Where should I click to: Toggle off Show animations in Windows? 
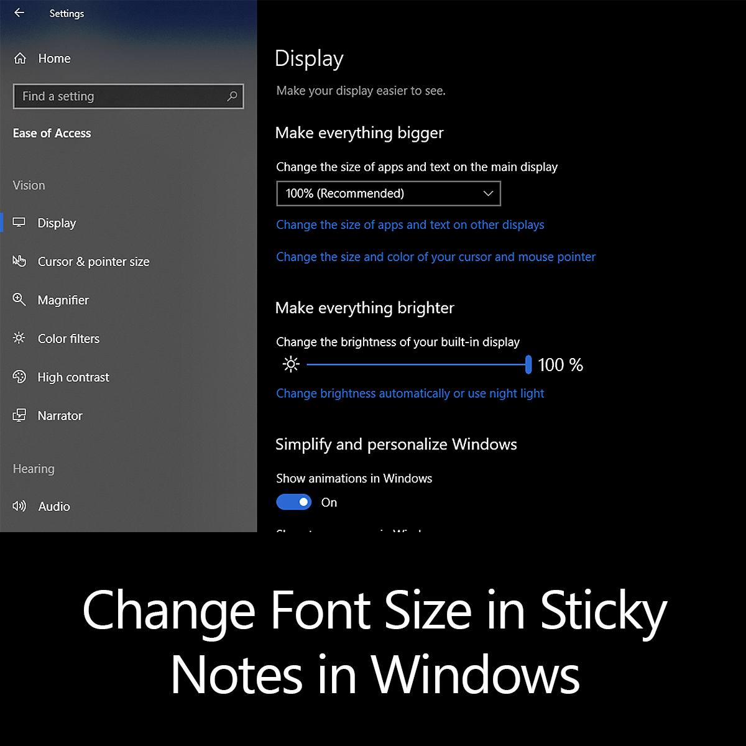tap(293, 502)
